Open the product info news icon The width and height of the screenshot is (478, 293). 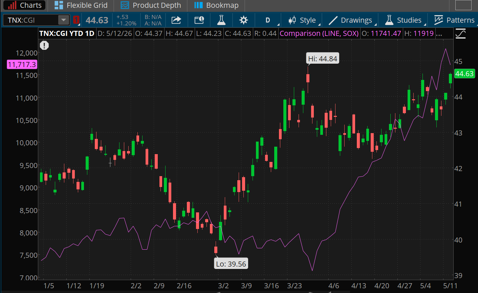point(199,20)
